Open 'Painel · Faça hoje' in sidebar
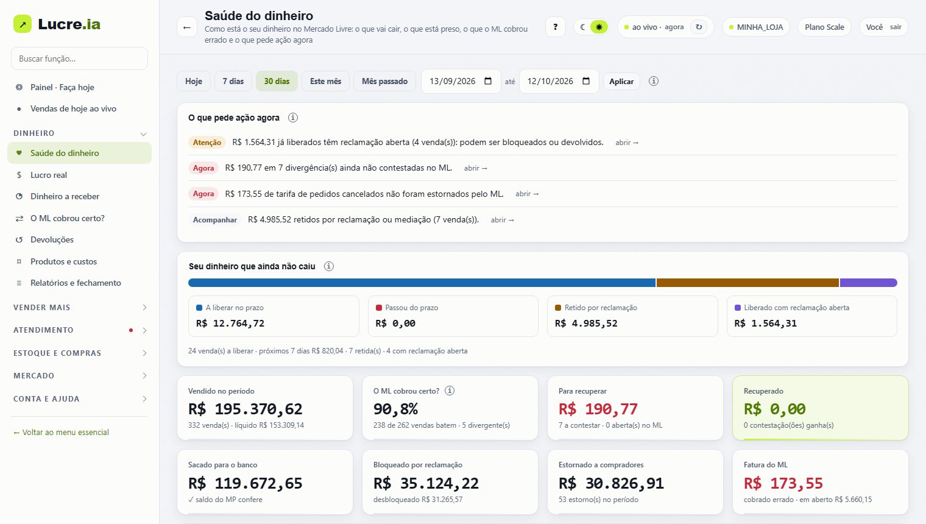926x524 pixels. [80, 87]
